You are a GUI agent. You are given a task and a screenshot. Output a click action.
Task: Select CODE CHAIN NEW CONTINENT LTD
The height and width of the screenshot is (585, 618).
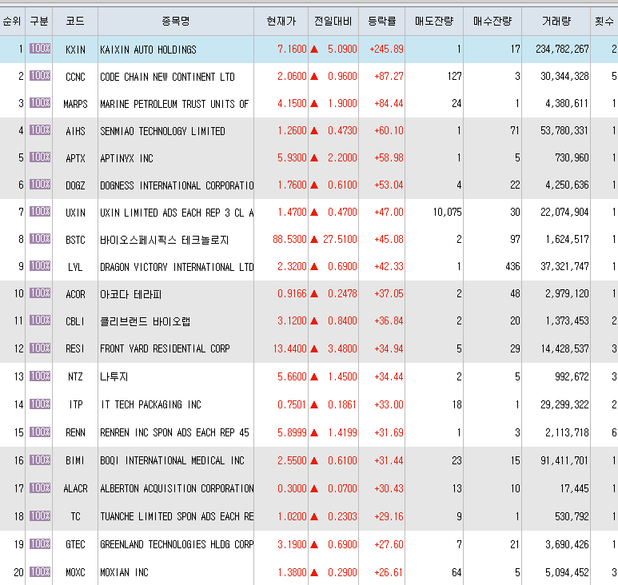click(x=168, y=77)
